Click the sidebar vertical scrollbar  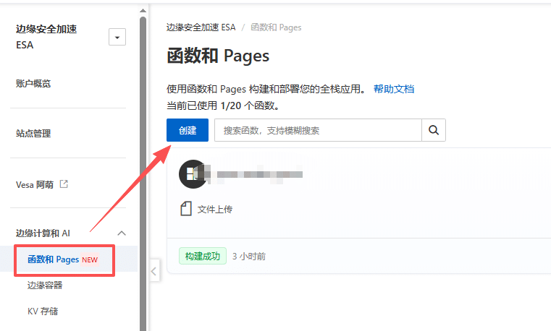tap(143, 172)
